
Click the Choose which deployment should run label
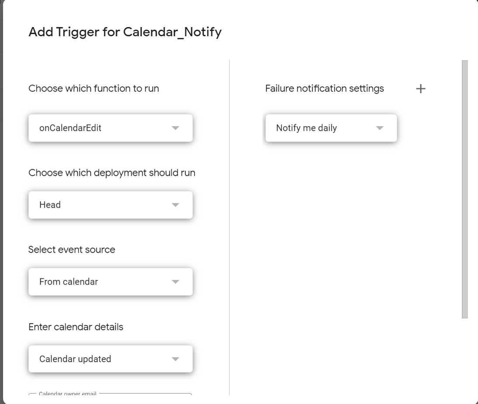(112, 173)
